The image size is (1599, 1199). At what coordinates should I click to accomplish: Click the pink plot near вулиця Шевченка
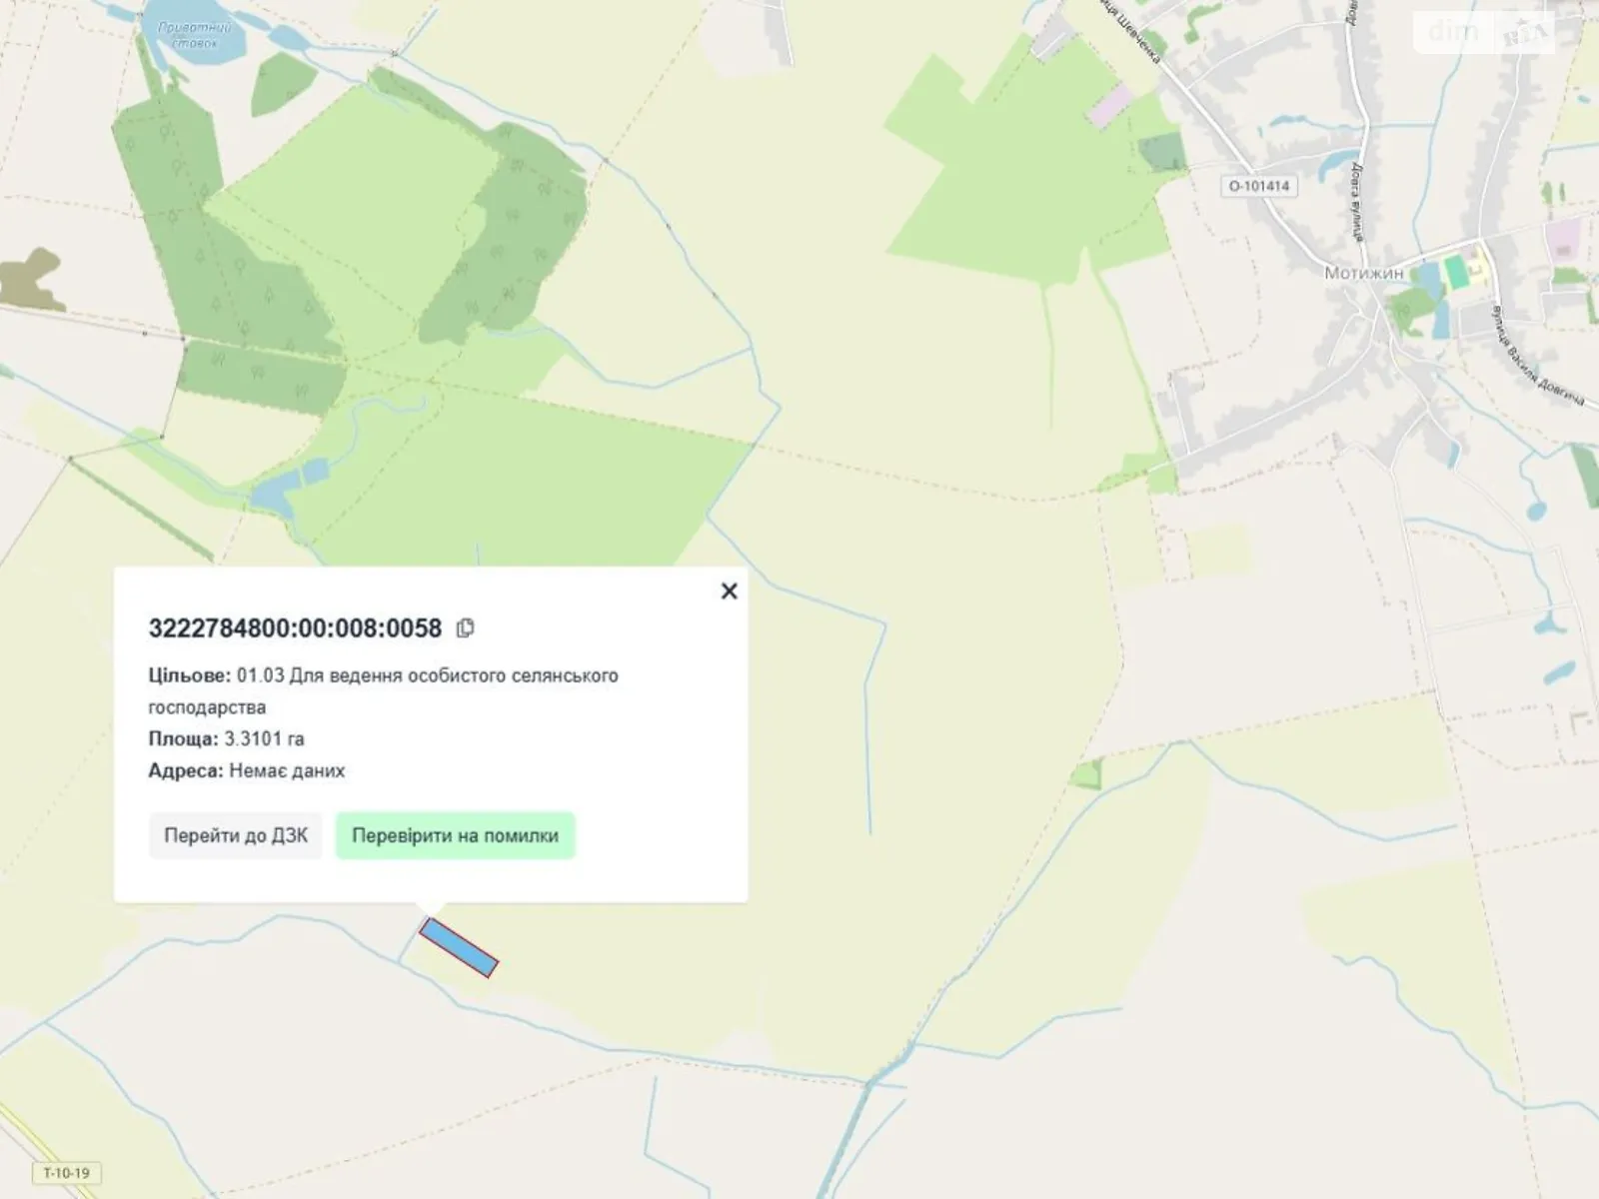click(1110, 106)
